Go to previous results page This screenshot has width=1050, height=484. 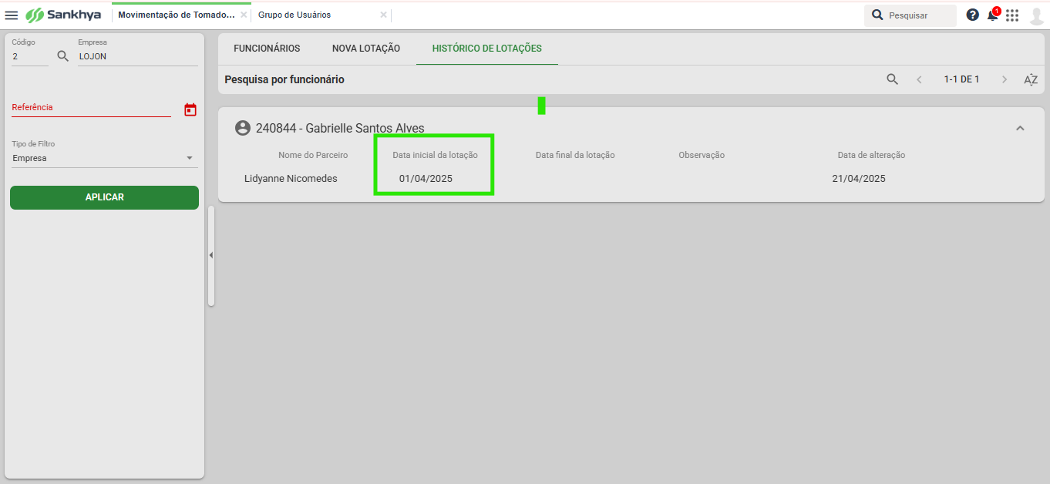coord(919,79)
